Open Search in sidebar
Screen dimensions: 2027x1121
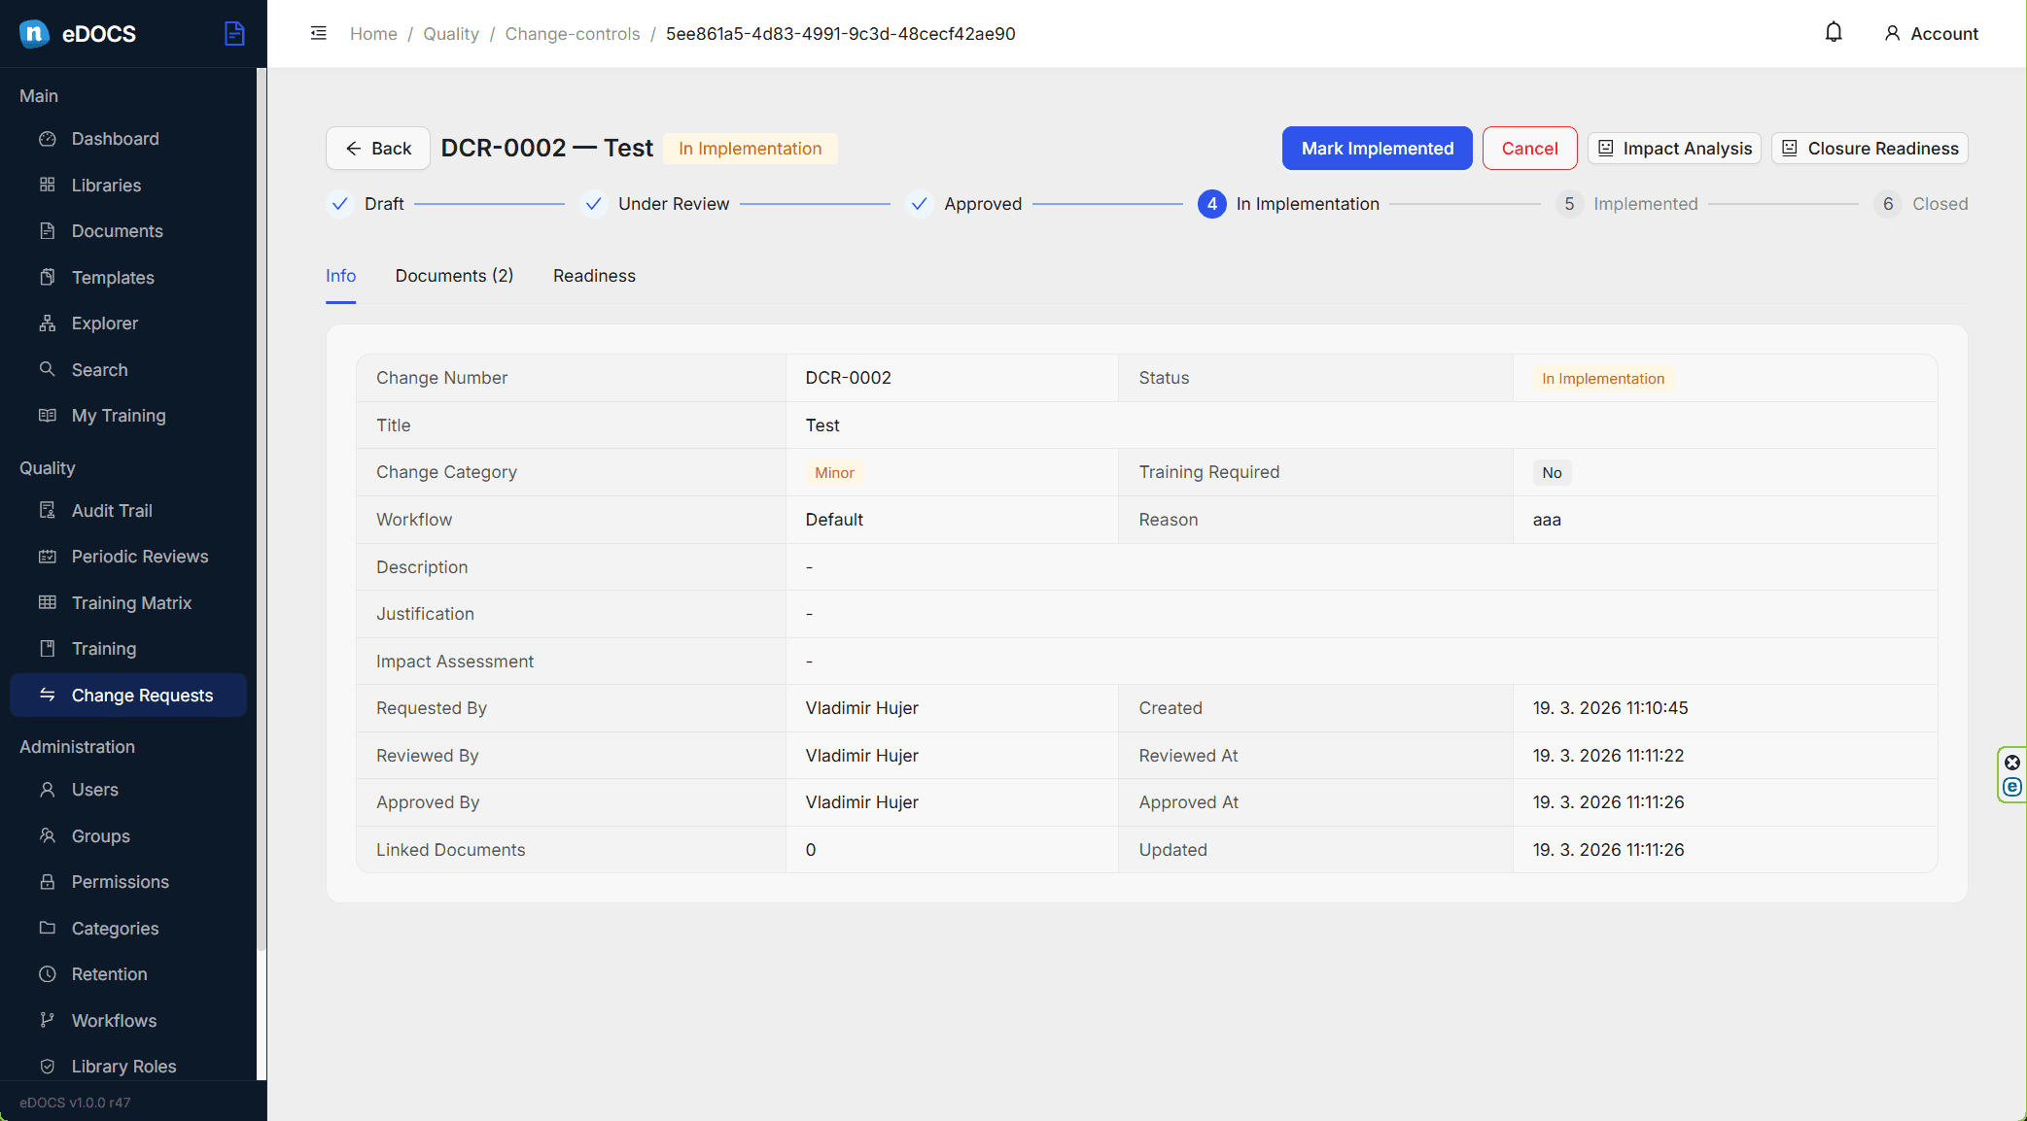tap(127, 369)
